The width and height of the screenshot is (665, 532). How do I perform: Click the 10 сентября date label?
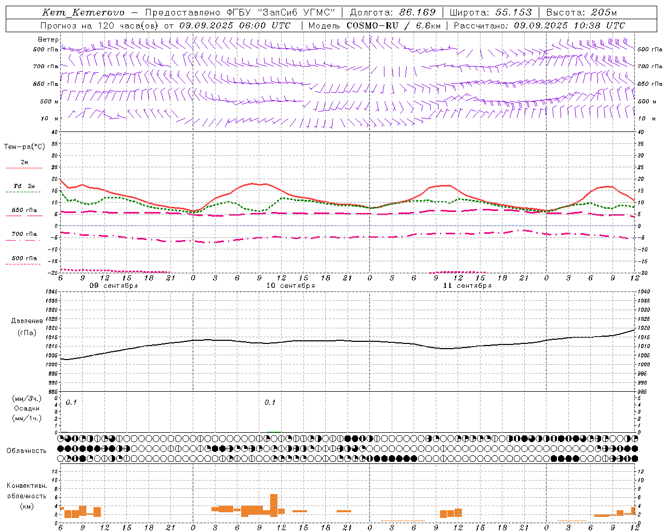pyautogui.click(x=290, y=286)
